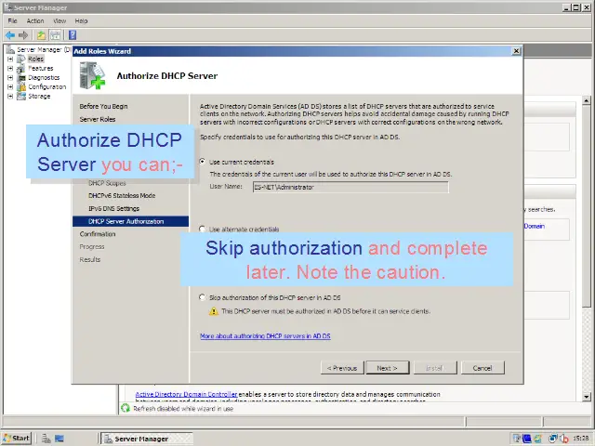The height and width of the screenshot is (446, 595).
Task: Select Use alternate credentials option
Action: coord(202,230)
